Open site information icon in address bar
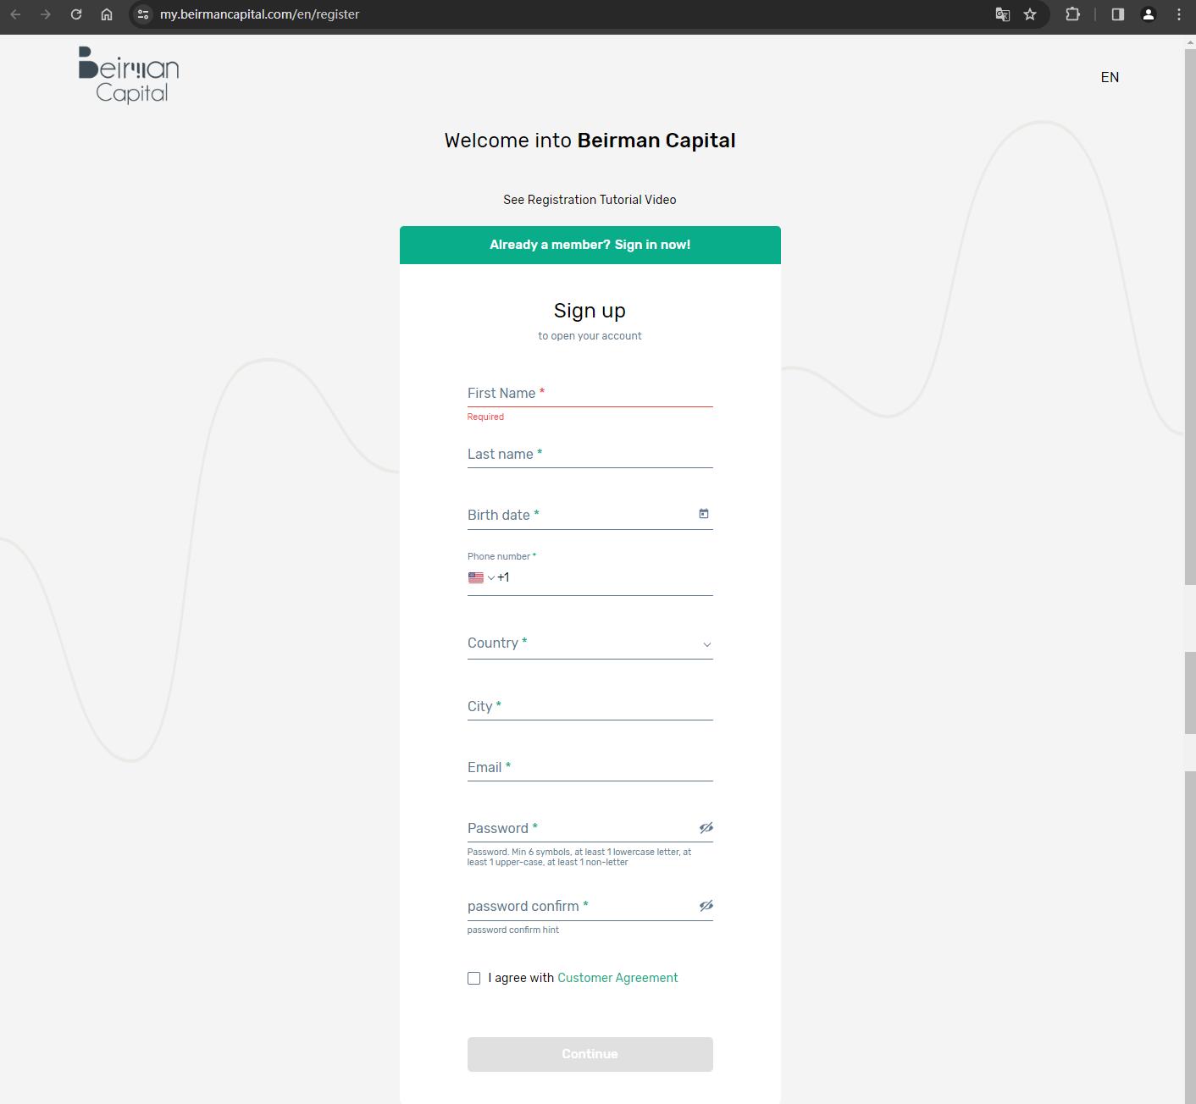This screenshot has width=1196, height=1104. pos(143,14)
